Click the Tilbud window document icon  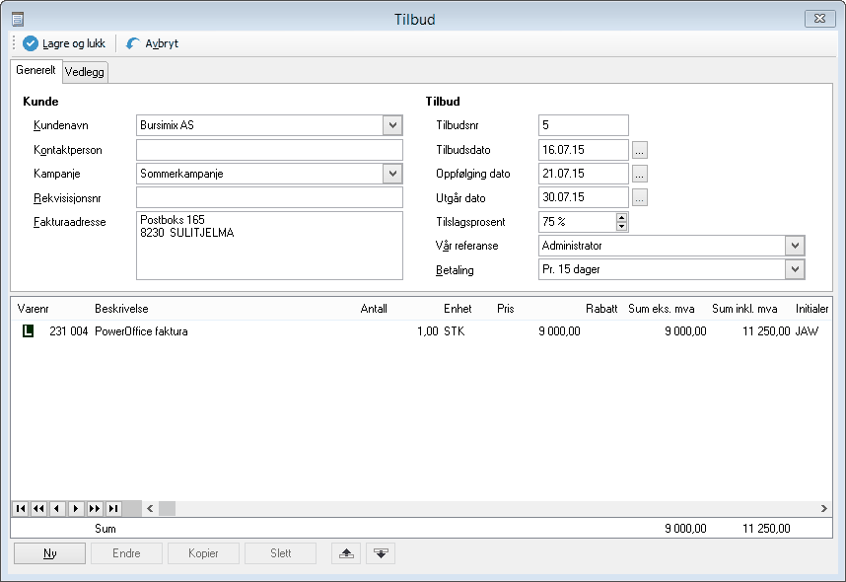pyautogui.click(x=18, y=20)
